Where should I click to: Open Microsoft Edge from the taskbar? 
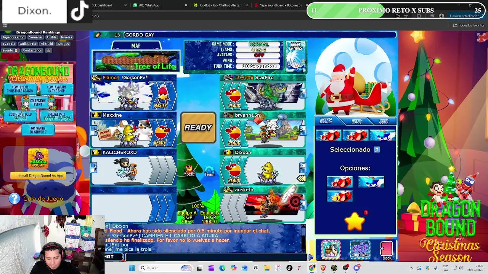[x=222, y=268]
